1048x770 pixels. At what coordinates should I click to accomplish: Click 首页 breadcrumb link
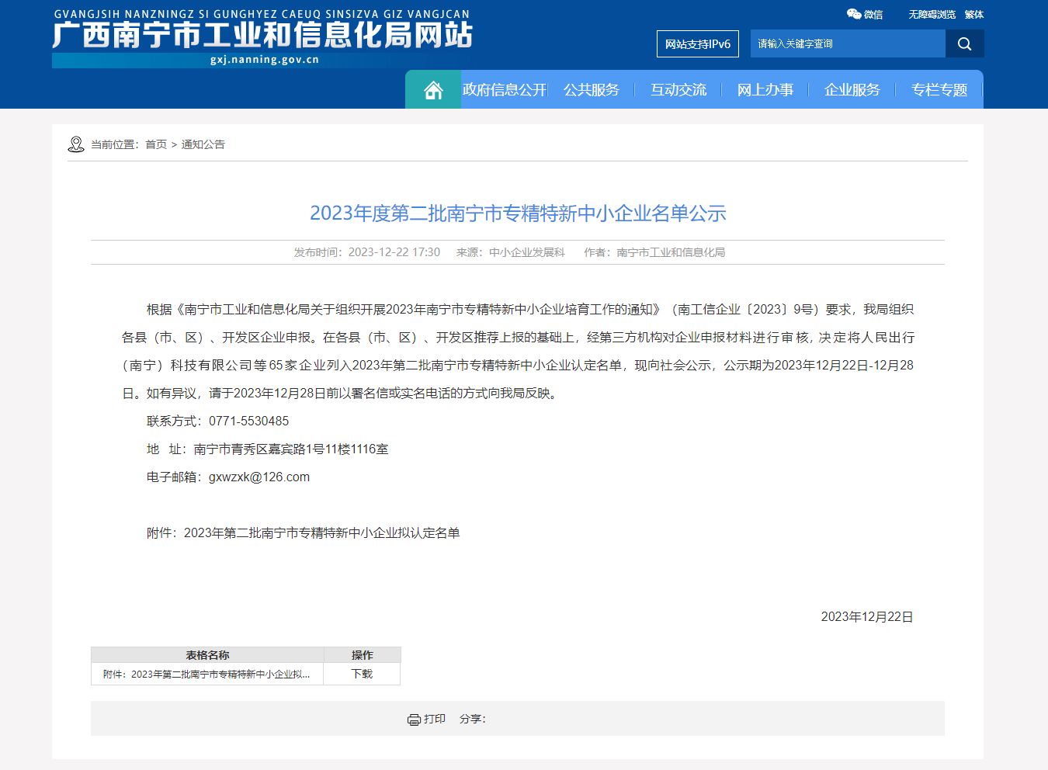(156, 144)
